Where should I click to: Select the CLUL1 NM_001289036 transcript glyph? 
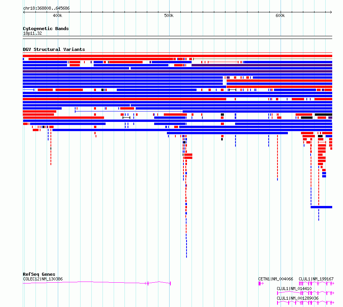click(x=305, y=303)
